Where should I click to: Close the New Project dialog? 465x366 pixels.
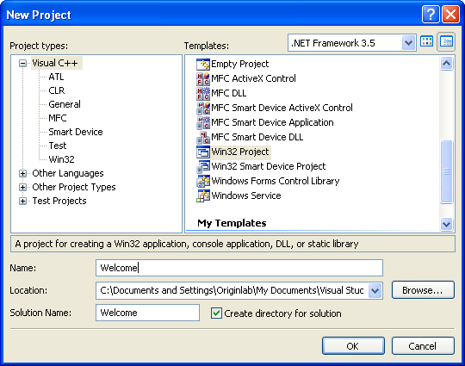click(x=450, y=14)
